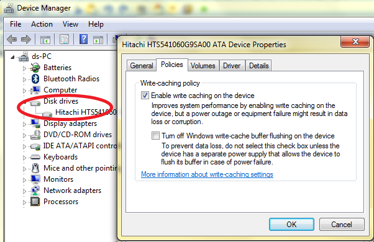The image size is (374, 242).
Task: Close the Hitachi Device Properties dialog
Action: (x=355, y=42)
